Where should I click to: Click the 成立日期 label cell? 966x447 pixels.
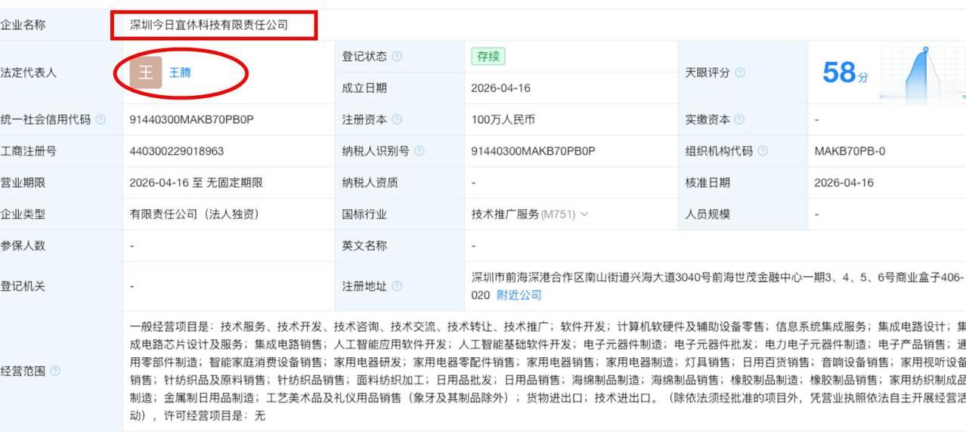tap(400, 88)
